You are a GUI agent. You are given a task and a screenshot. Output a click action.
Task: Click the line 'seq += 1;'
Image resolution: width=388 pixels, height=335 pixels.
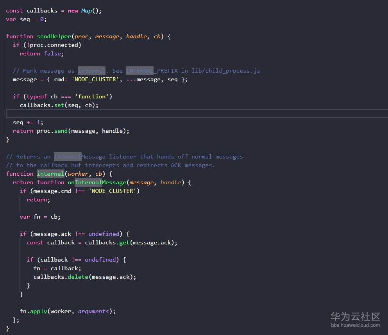point(28,122)
